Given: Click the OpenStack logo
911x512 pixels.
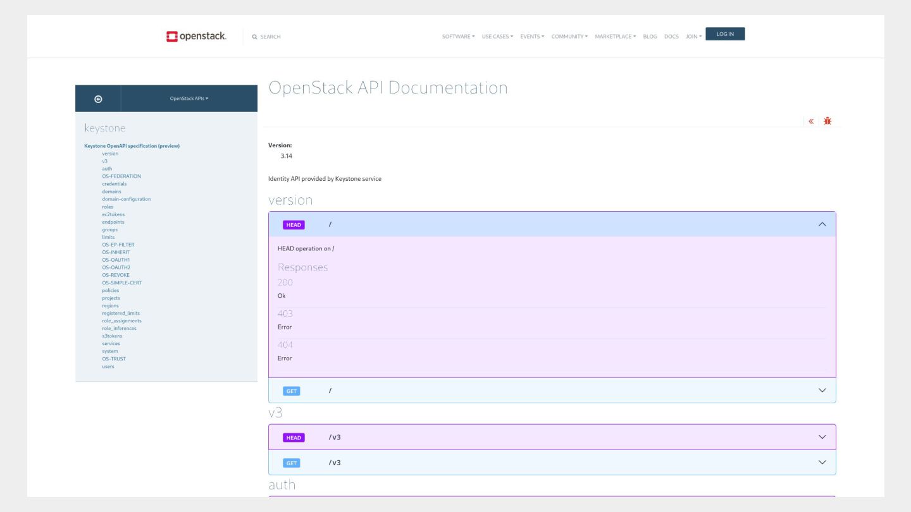Looking at the screenshot, I should (x=196, y=36).
